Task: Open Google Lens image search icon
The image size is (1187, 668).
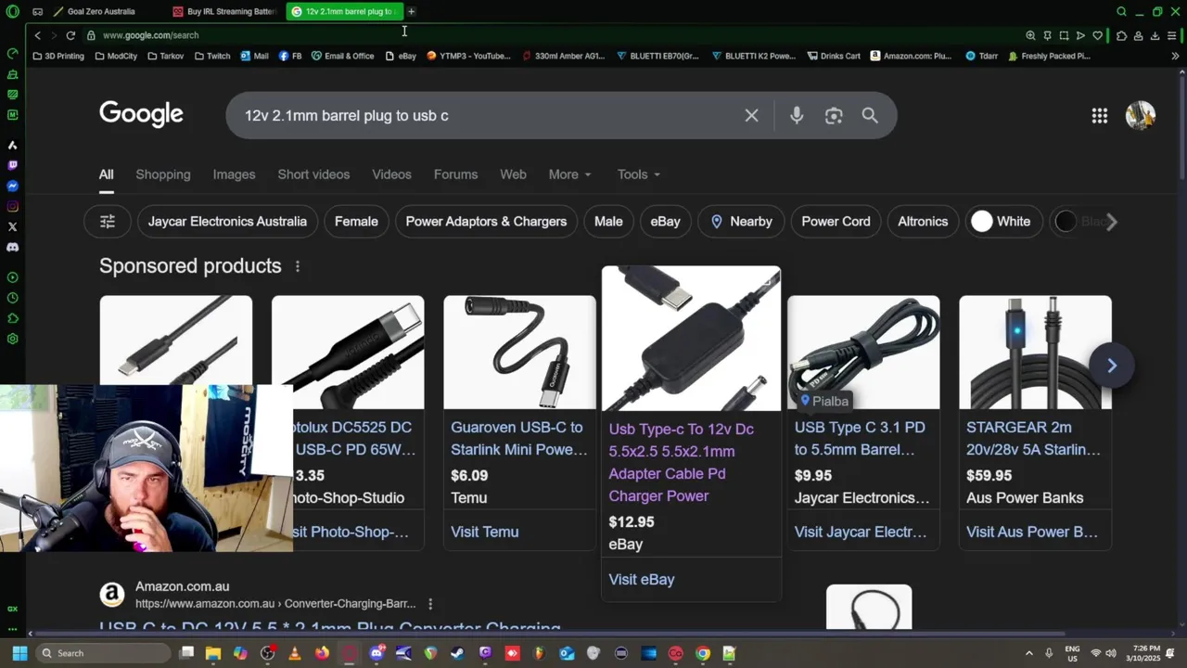Action: (834, 115)
